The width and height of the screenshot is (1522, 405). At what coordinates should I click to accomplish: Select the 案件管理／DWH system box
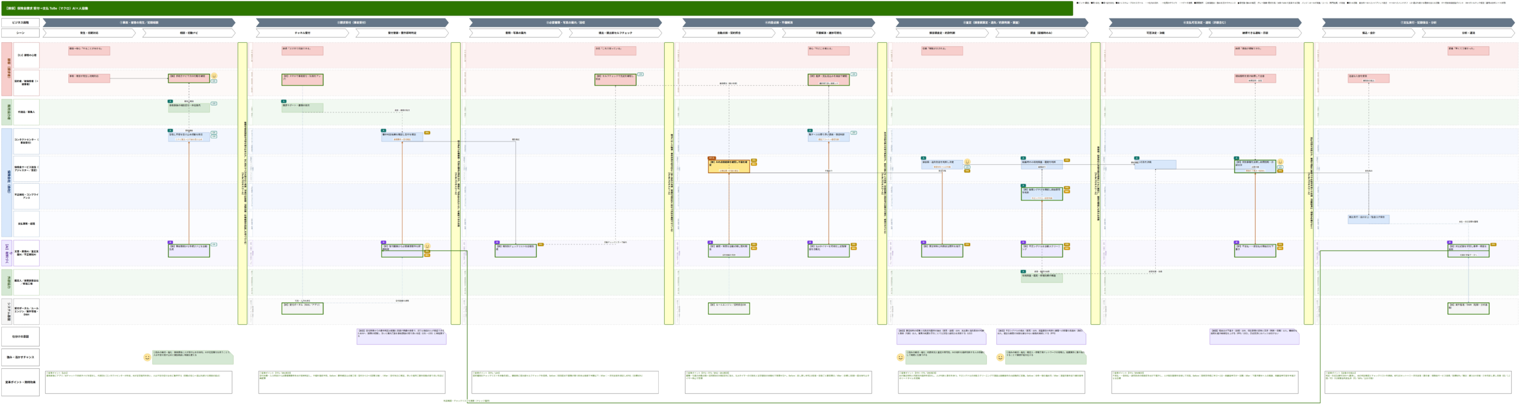tap(1468, 308)
